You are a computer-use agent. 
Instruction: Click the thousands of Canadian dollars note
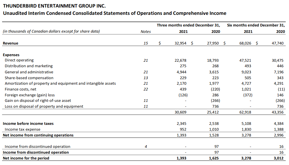(x=51, y=31)
